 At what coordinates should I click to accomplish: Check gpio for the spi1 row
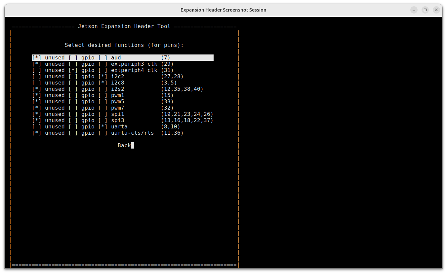tap(73, 114)
